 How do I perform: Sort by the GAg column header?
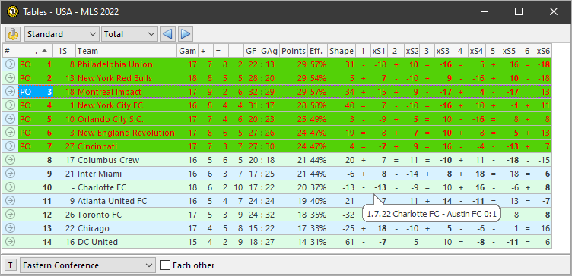click(269, 52)
